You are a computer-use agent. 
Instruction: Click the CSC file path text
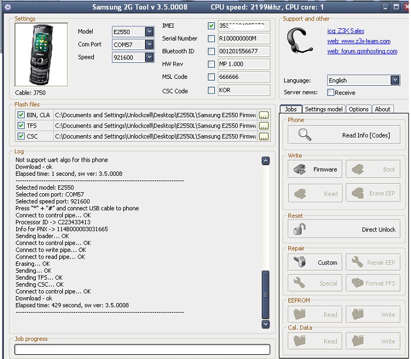tap(156, 136)
